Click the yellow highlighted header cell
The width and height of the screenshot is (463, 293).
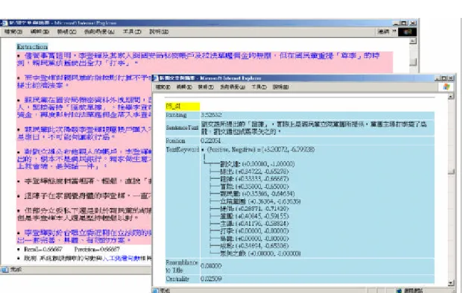(183, 107)
